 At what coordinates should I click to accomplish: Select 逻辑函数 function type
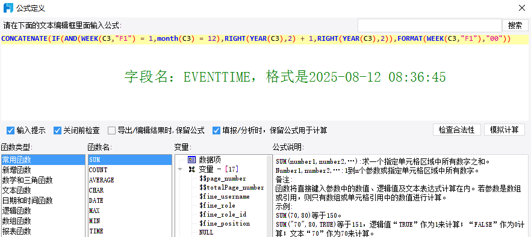pyautogui.click(x=43, y=211)
